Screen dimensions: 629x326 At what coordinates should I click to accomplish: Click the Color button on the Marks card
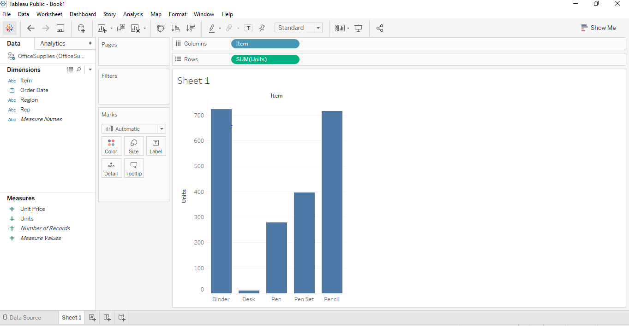click(111, 146)
